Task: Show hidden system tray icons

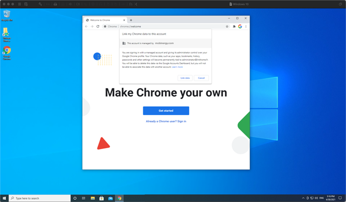Action: point(303,198)
